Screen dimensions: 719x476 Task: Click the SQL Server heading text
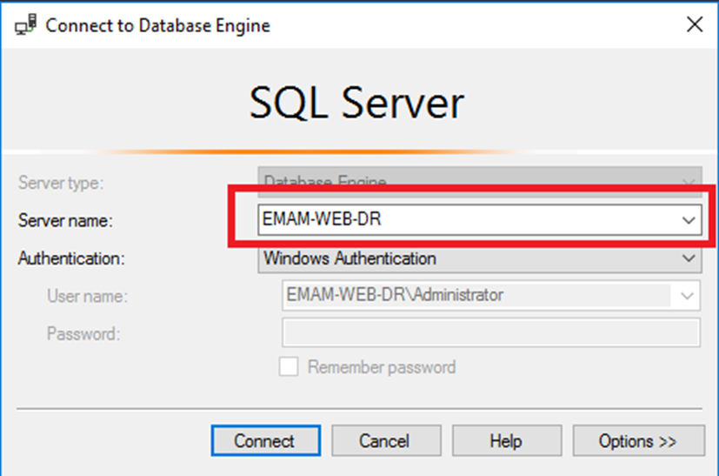pyautogui.click(x=356, y=103)
